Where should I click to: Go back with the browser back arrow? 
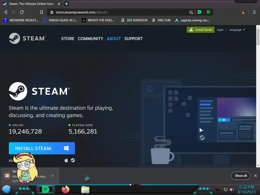tap(6, 12)
